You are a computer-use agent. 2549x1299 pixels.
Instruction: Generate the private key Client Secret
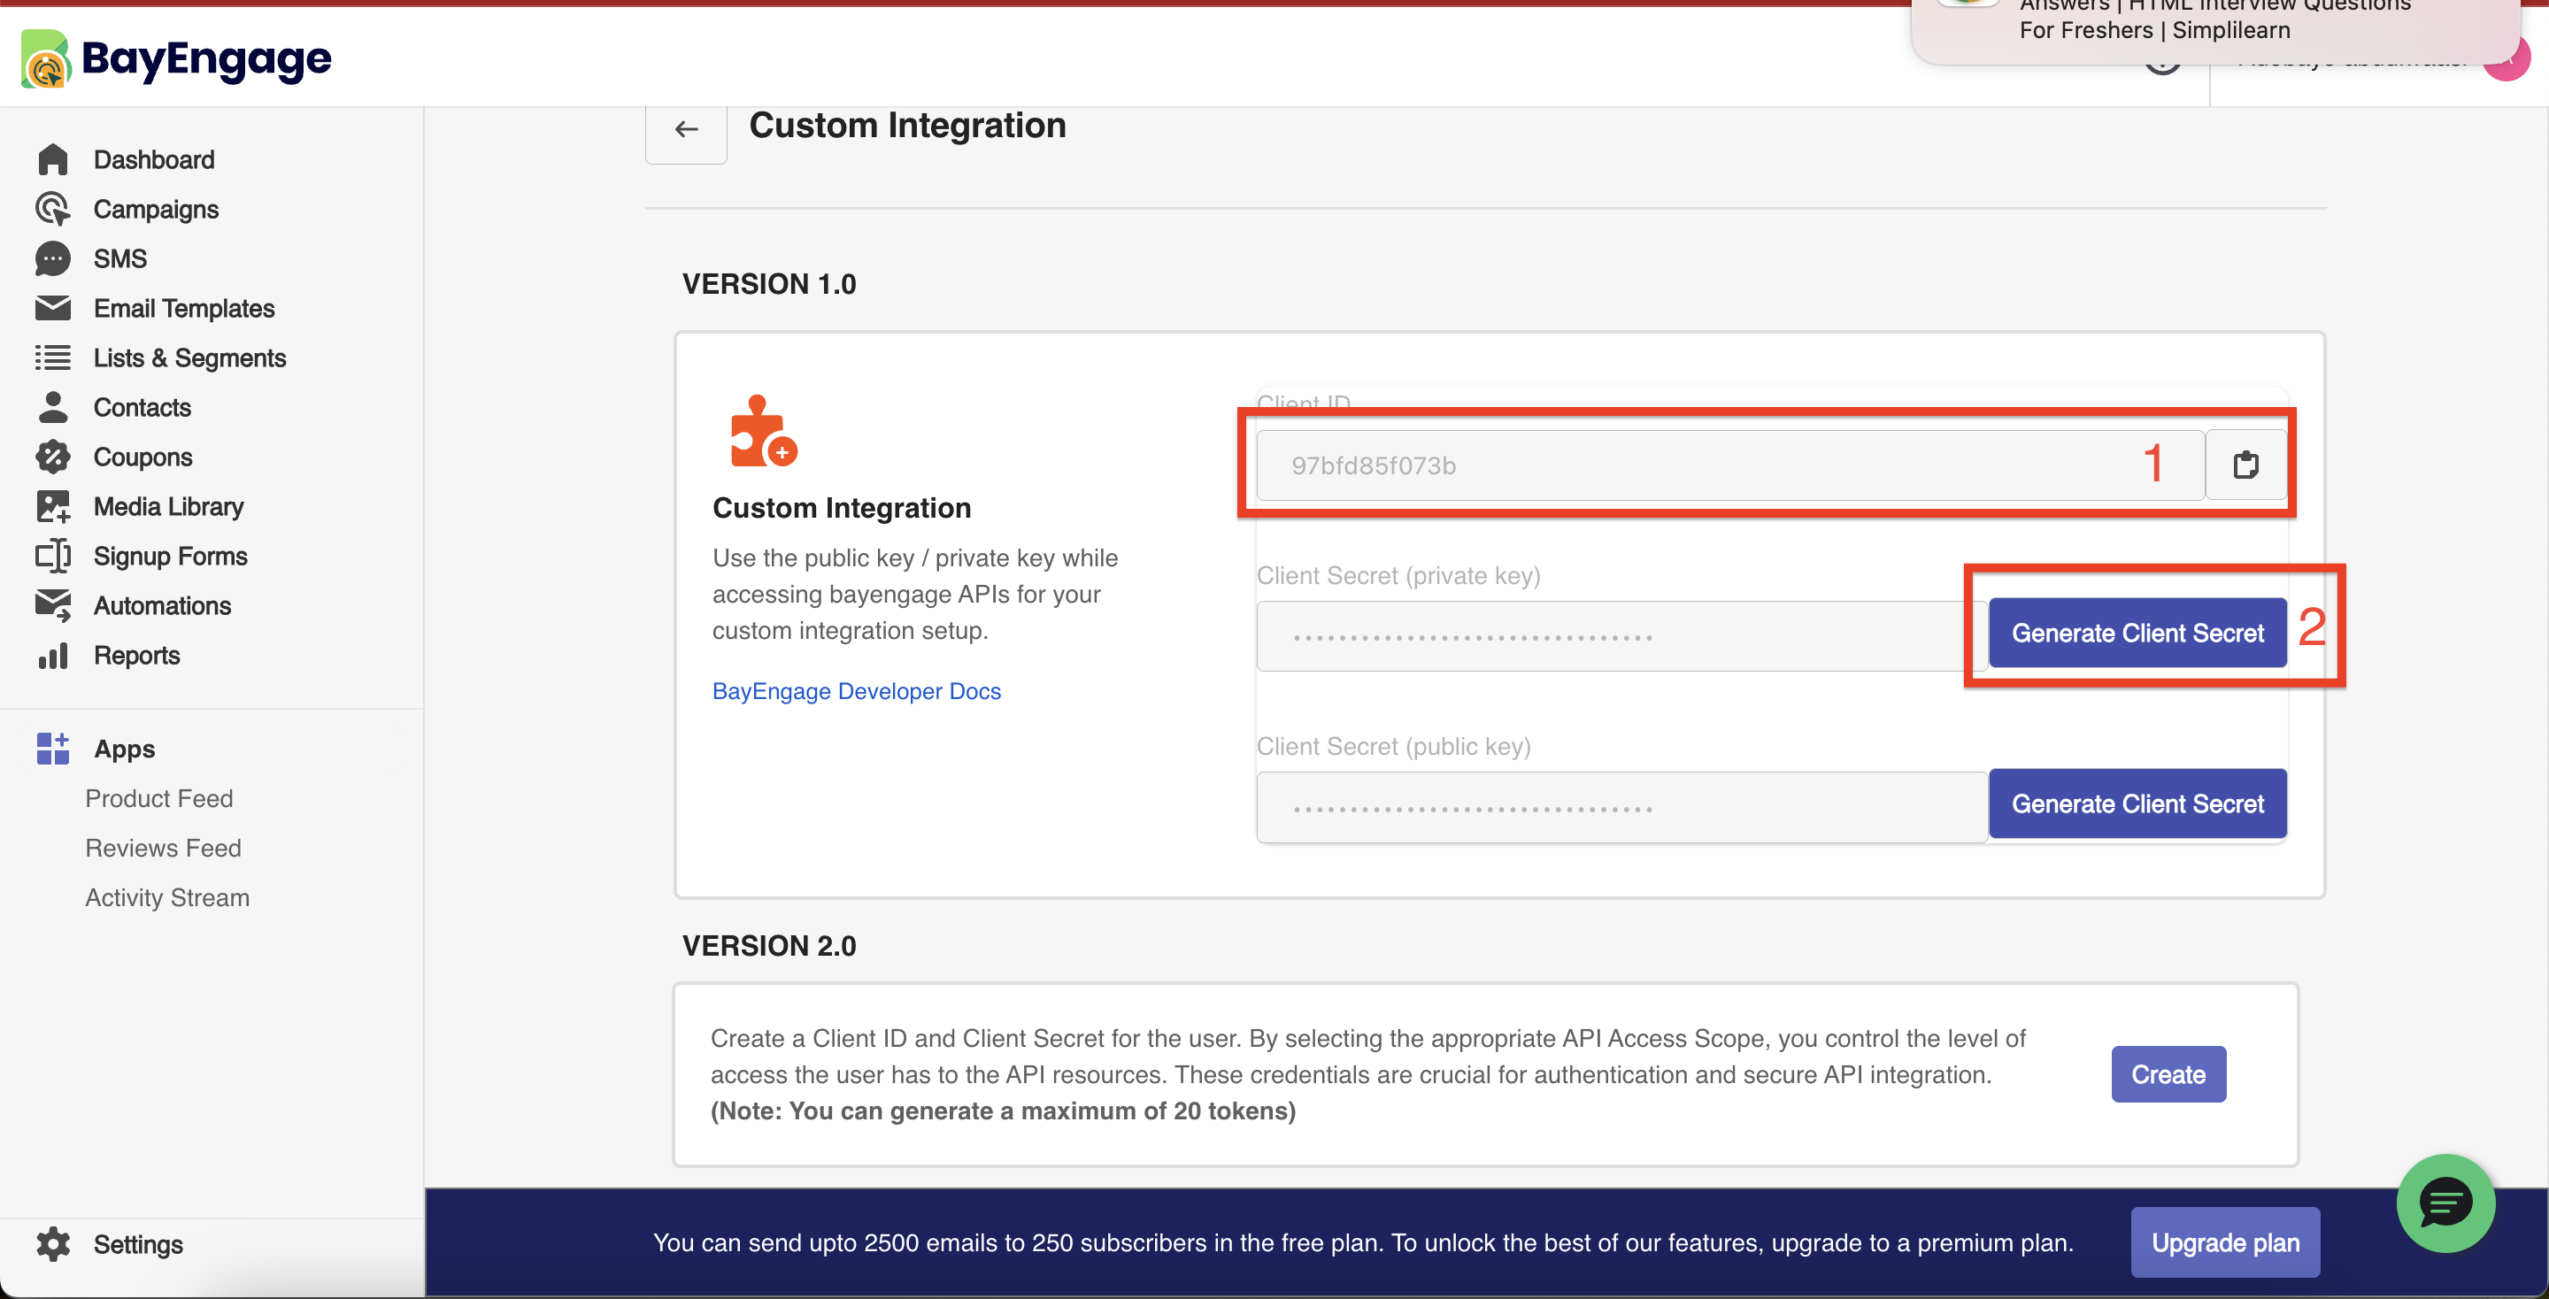coord(2137,634)
